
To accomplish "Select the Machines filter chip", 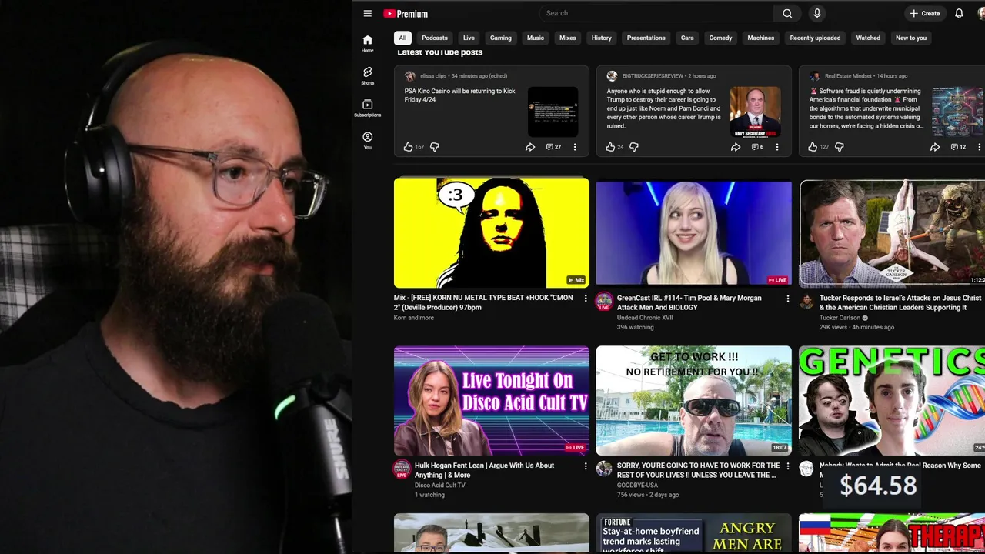I will click(x=761, y=38).
